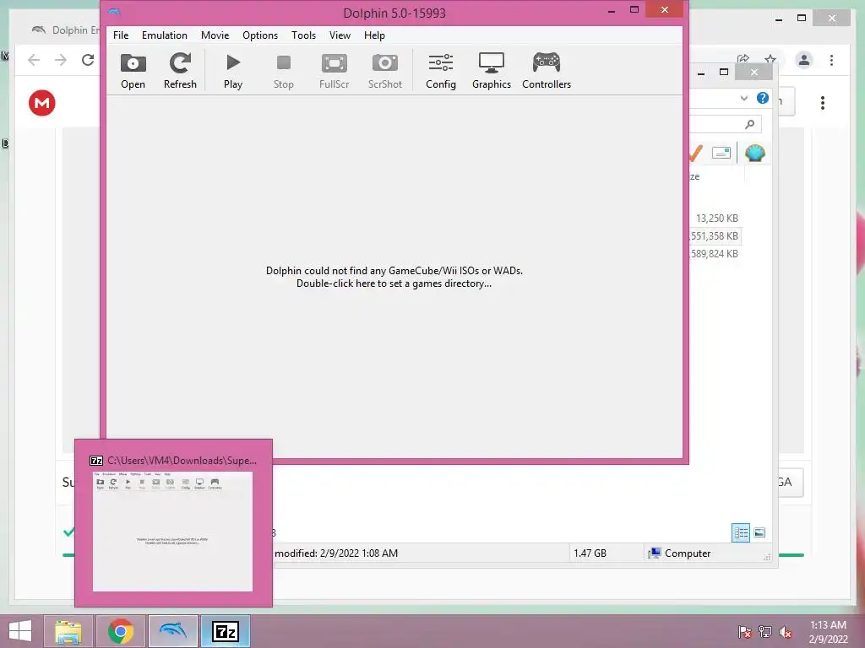The height and width of the screenshot is (648, 865).
Task: Refresh the Dolphin game list
Action: (180, 71)
